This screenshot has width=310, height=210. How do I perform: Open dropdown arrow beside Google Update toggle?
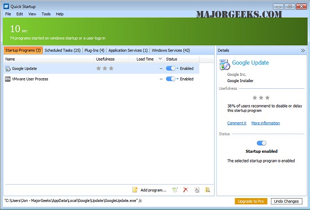[x=177, y=68]
